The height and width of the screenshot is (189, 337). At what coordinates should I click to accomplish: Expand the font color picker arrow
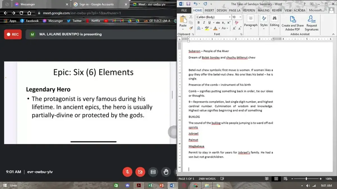pos(219,28)
